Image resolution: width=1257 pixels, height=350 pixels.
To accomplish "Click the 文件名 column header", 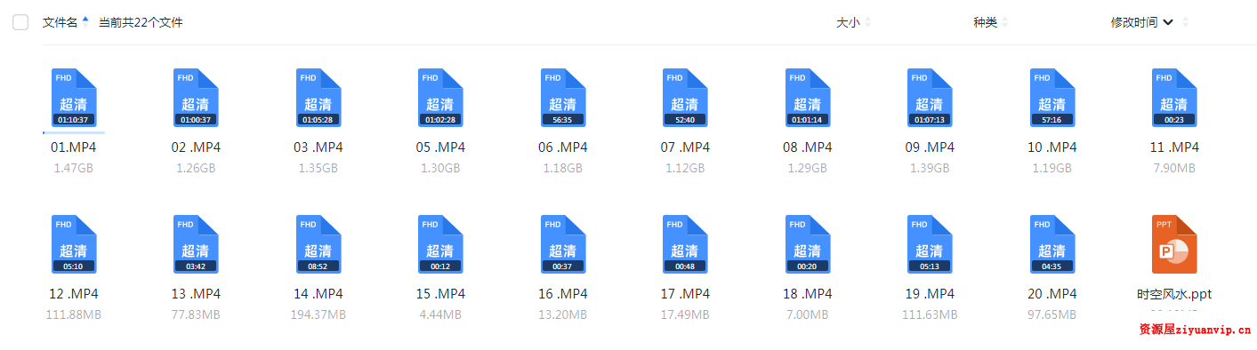I will pyautogui.click(x=60, y=22).
